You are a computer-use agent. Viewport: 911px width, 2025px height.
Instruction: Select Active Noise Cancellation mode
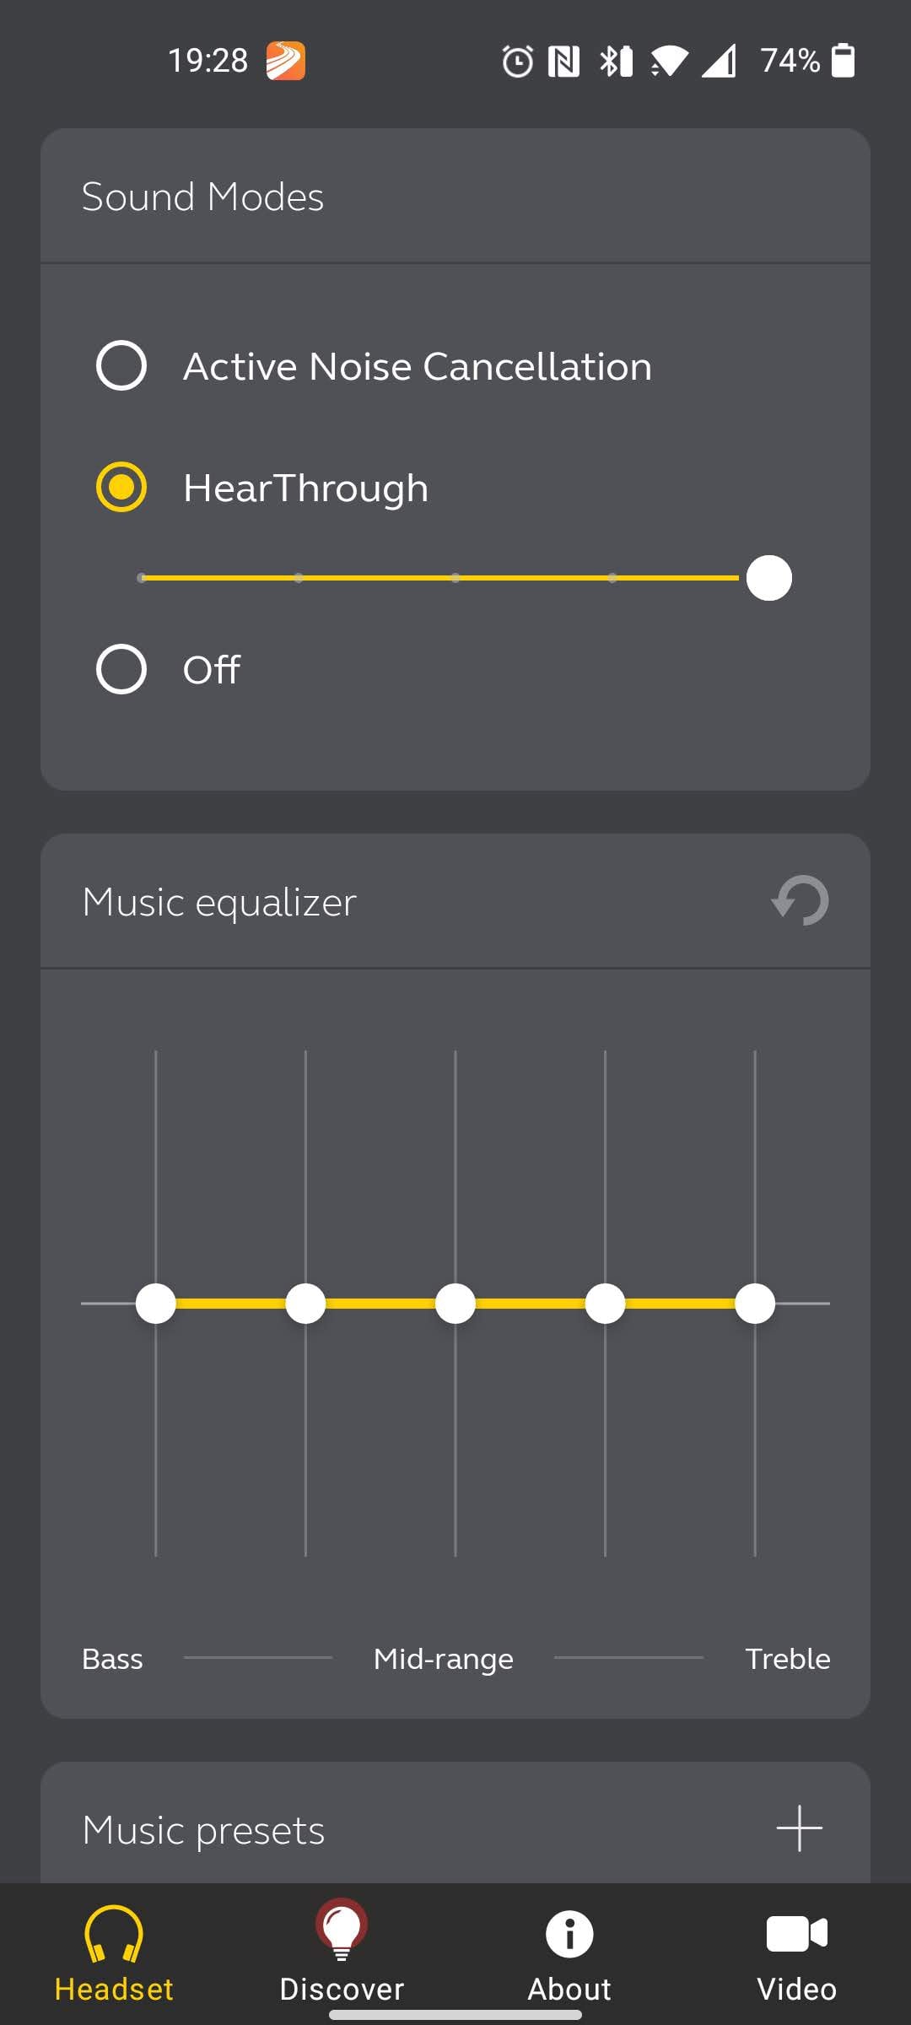121,366
